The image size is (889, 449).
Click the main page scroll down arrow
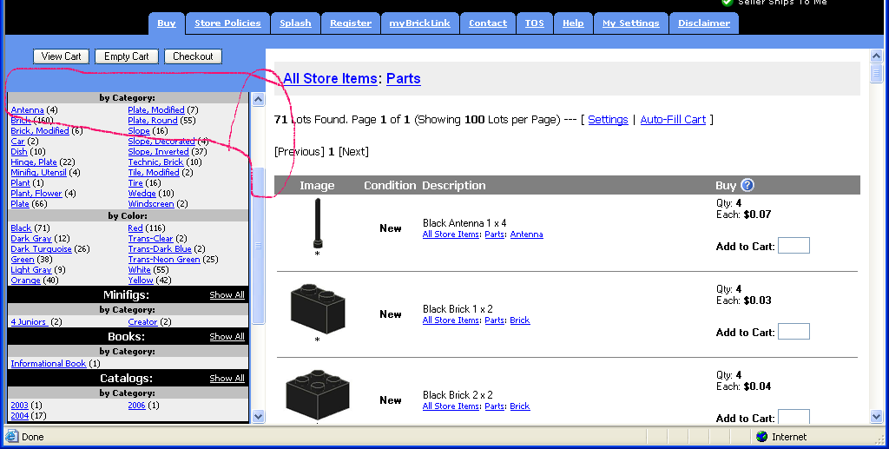pyautogui.click(x=876, y=417)
